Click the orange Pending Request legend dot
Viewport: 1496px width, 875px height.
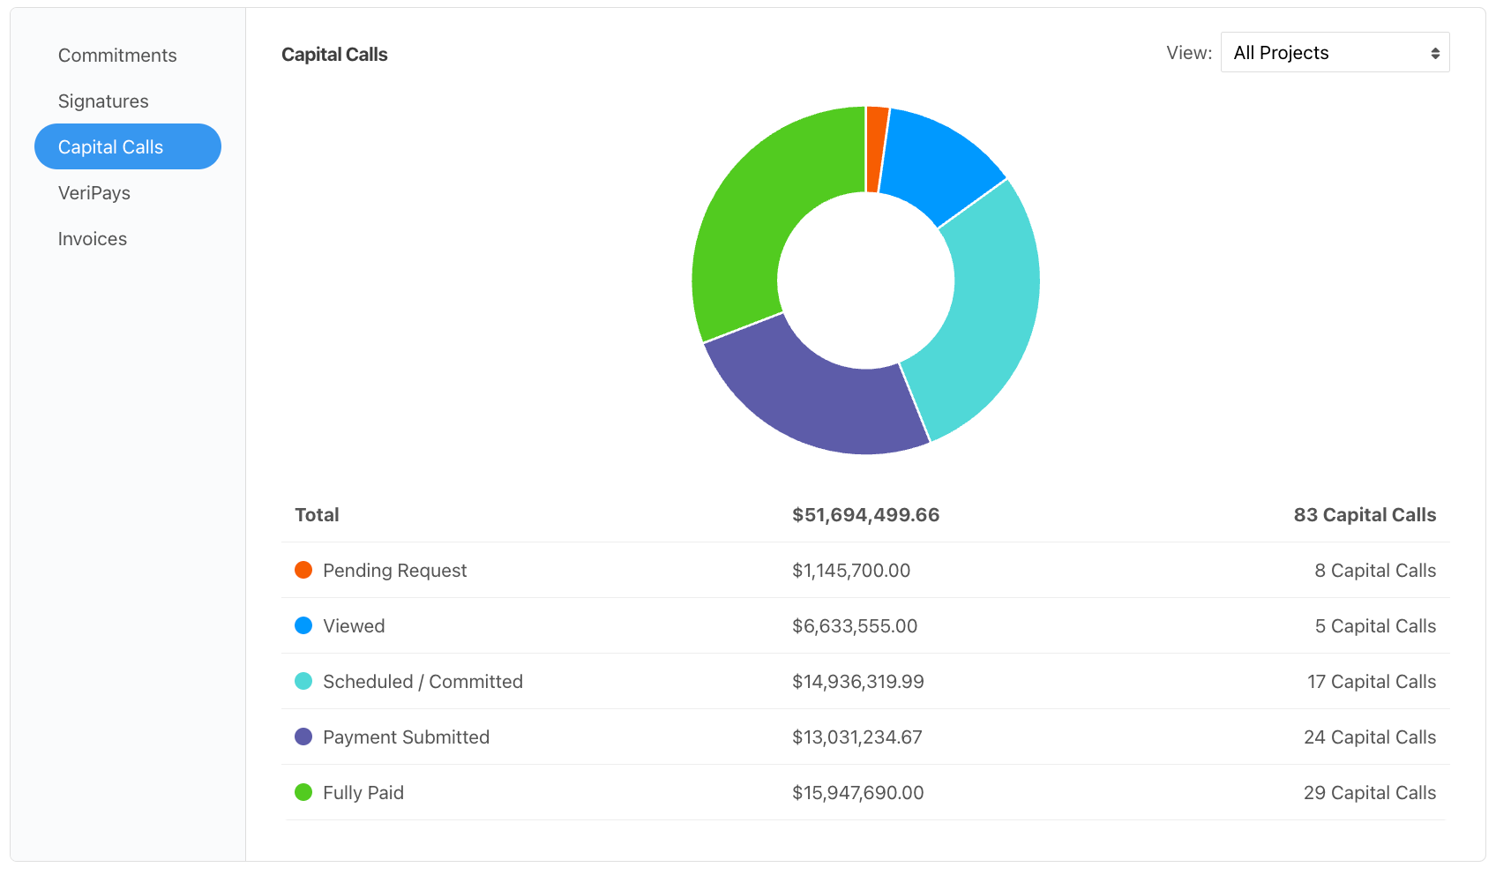303,570
